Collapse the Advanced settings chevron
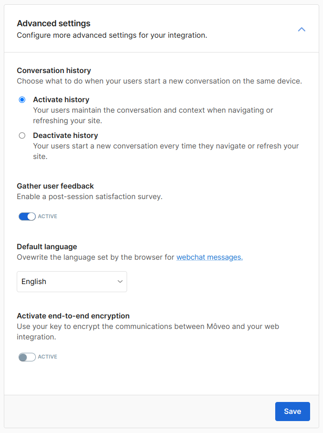The height and width of the screenshot is (433, 323). [301, 29]
